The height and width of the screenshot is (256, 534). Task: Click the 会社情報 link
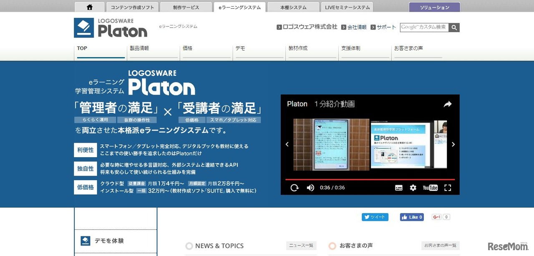(357, 27)
